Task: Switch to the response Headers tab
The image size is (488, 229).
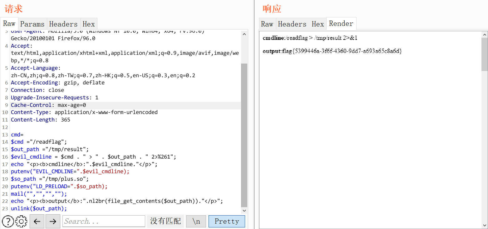Action: point(292,24)
